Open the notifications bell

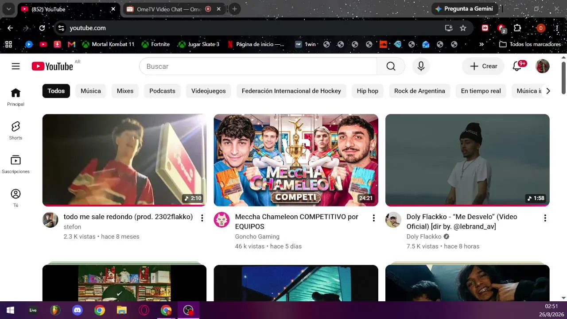tap(517, 66)
